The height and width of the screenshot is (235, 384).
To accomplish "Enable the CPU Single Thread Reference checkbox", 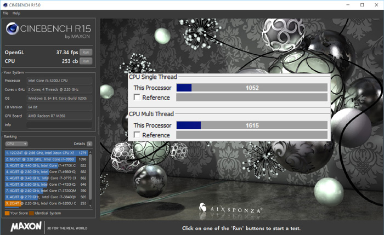I will click(137, 98).
